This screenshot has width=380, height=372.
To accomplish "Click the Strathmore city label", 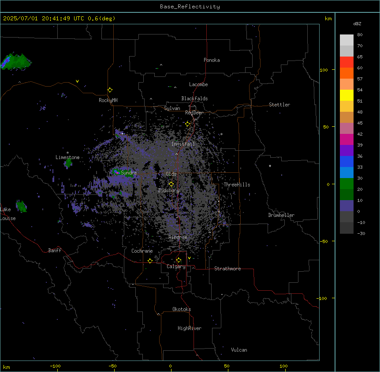I will pos(227,269).
